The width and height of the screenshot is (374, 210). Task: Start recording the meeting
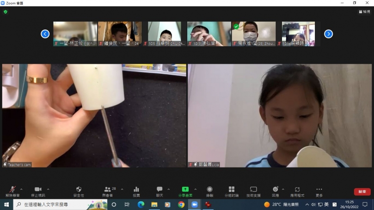click(x=209, y=190)
